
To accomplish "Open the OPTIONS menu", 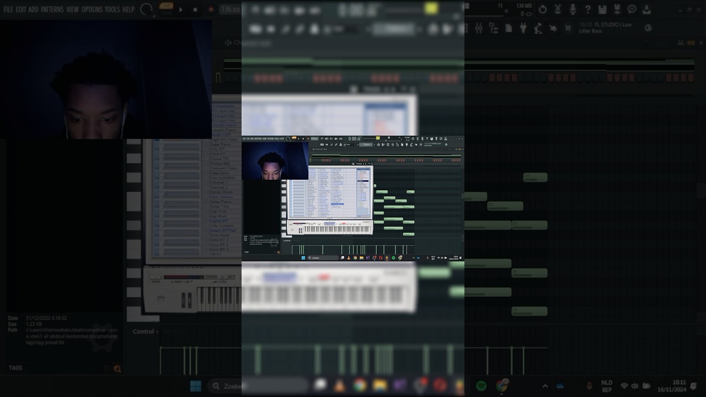I will [x=92, y=9].
